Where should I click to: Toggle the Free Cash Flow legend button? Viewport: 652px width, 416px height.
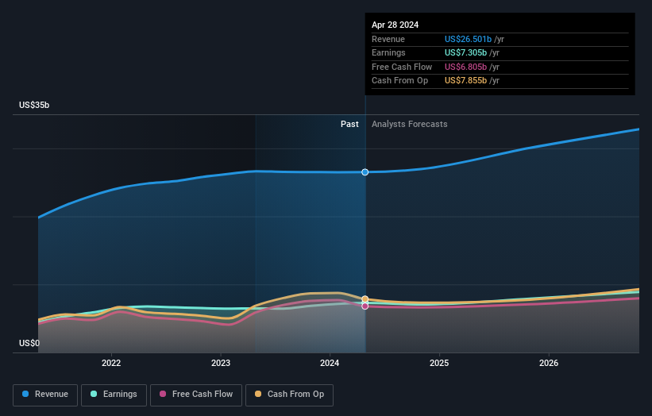[196, 395]
